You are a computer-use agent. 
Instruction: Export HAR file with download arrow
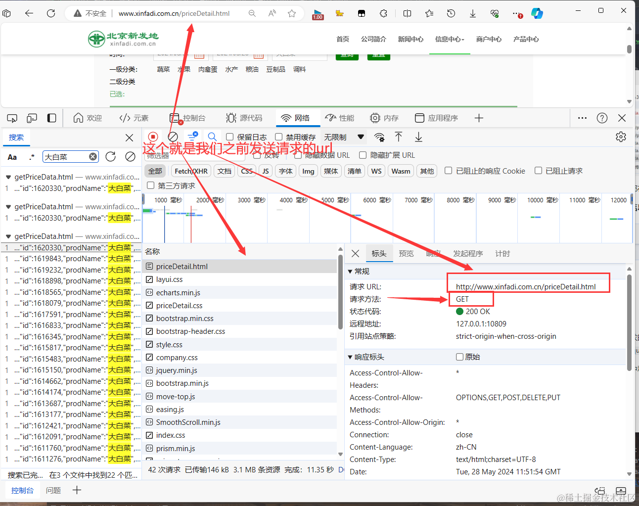(x=418, y=137)
